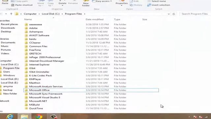This screenshot has height=119, width=211.
Task: Click the Local Disk (C:) breadcrumb segment
Action: click(x=50, y=14)
